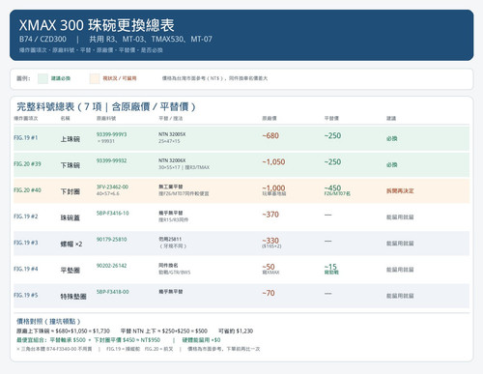Click the substitute price ~250 in 上珠碗 row
Image resolution: width=483 pixels, height=374 pixels.
(x=332, y=135)
